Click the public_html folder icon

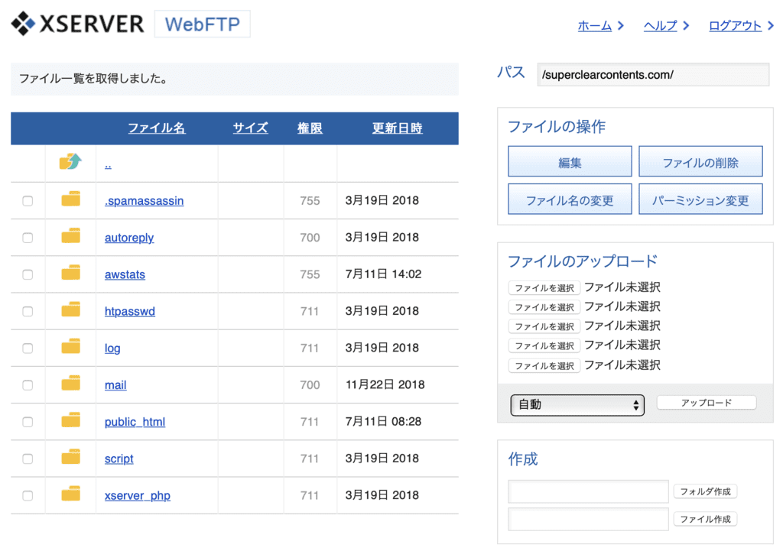coord(70,421)
